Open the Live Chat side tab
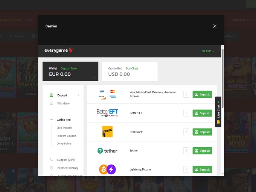Screen dimensions: 256x192 (x=218, y=112)
